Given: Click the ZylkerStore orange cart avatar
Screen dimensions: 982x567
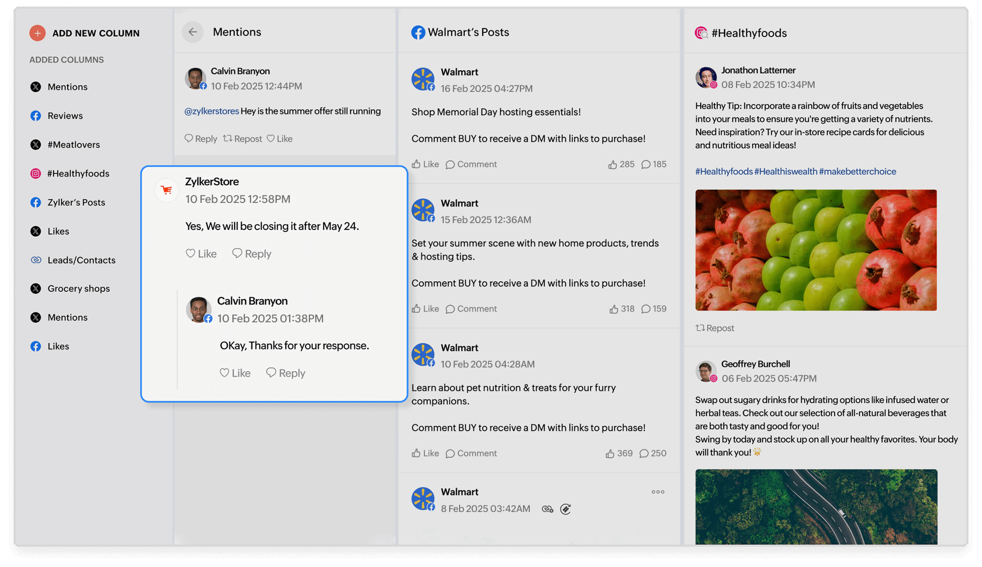Looking at the screenshot, I should (x=166, y=191).
